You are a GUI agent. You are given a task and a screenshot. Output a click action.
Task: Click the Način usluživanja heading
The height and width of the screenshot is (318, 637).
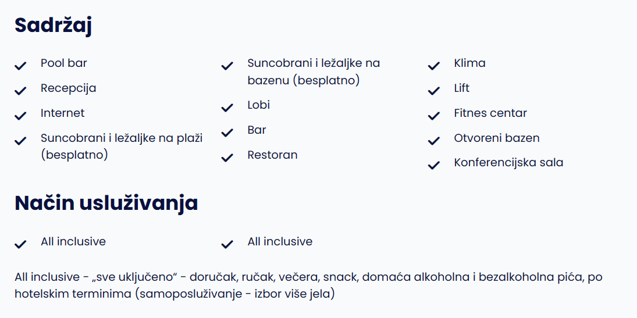click(x=106, y=203)
